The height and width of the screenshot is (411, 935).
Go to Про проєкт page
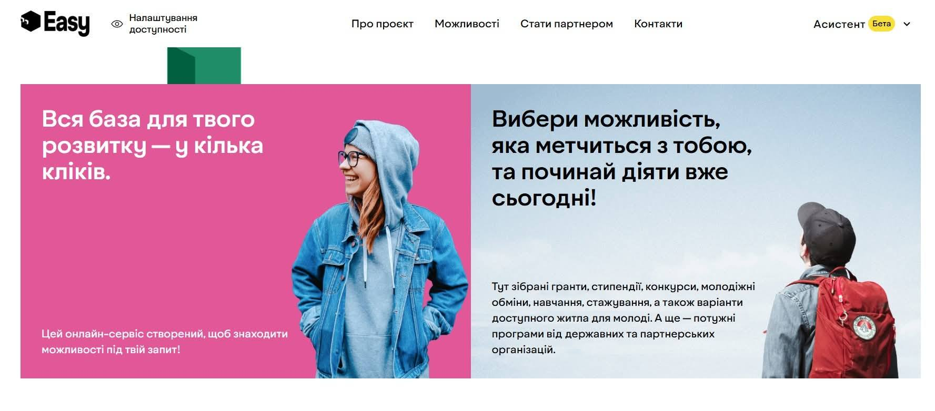click(382, 24)
